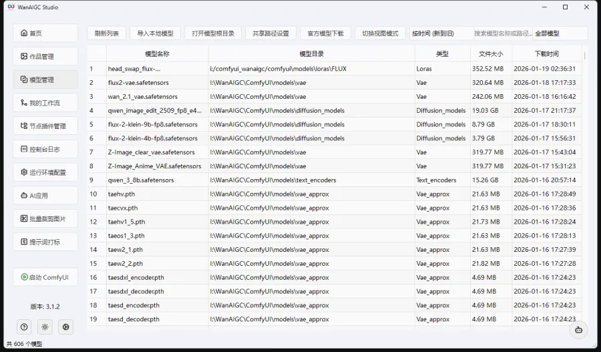Image resolution: width=601 pixels, height=352 pixels.
Task: Toggle the light/dark theme sun icon
Action: tap(45, 327)
